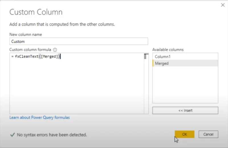Click the OK button

184,134
